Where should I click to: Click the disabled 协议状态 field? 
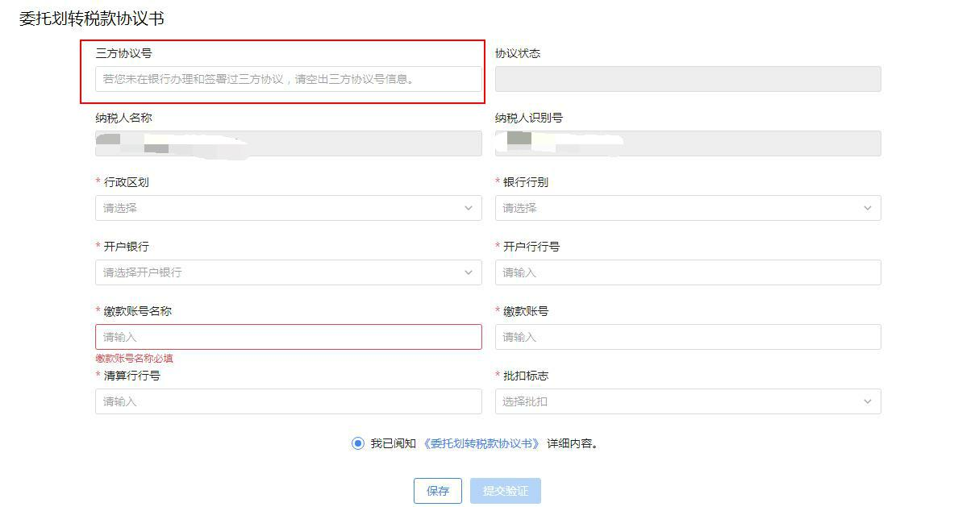687,79
